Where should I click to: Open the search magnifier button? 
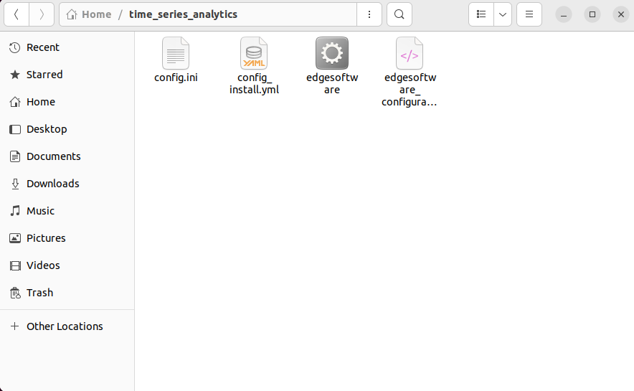click(399, 14)
